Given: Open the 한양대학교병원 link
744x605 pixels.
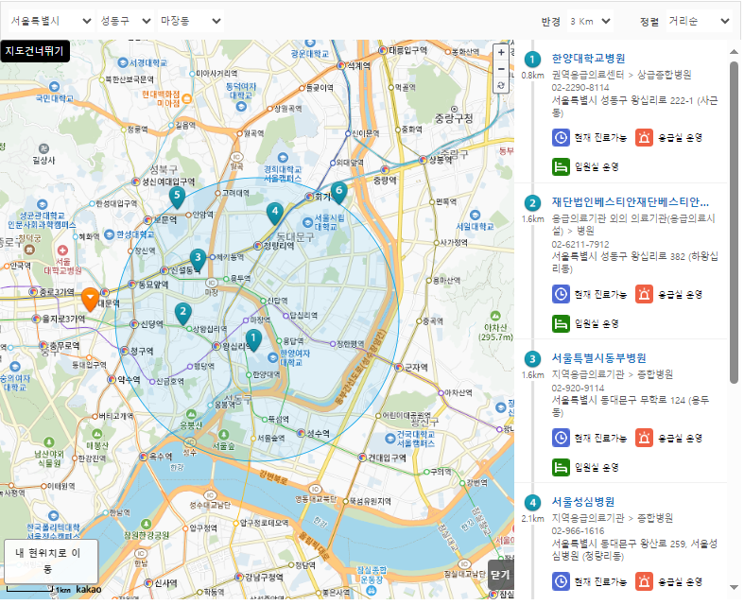Looking at the screenshot, I should pyautogui.click(x=588, y=59).
